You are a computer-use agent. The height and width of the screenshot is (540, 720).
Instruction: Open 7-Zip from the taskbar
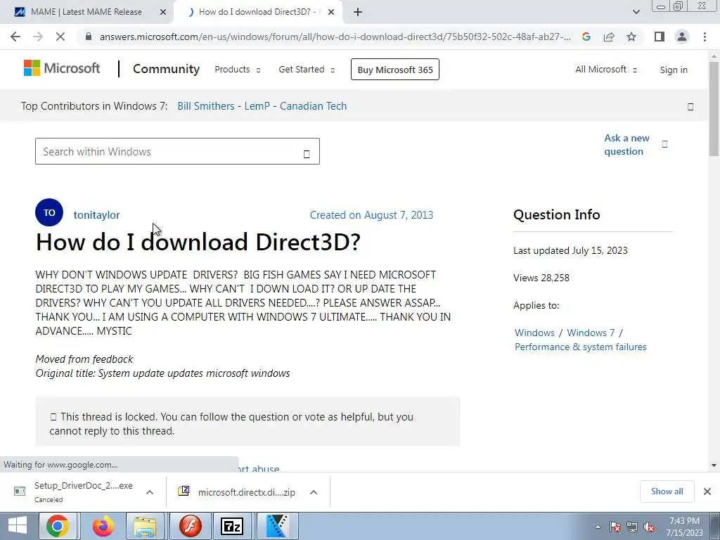[x=231, y=526]
